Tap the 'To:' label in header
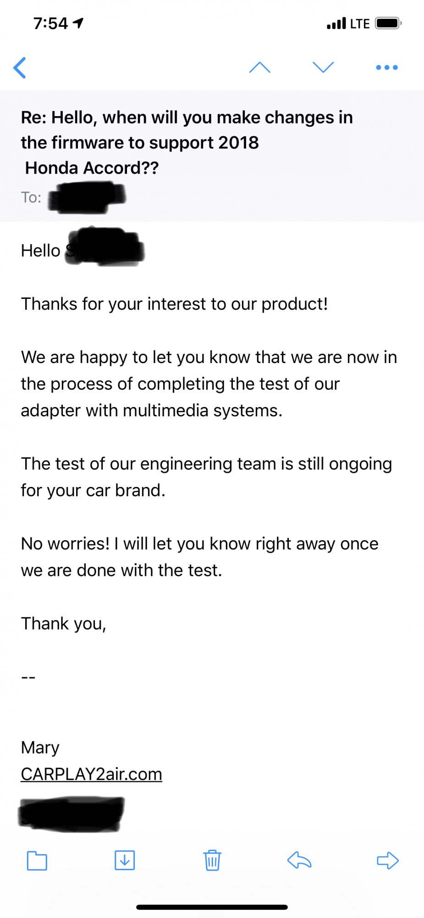The image size is (424, 918). click(x=31, y=197)
